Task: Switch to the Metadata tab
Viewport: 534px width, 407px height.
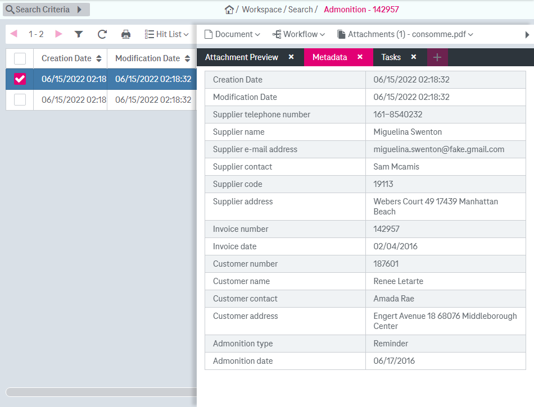Action: pos(329,57)
